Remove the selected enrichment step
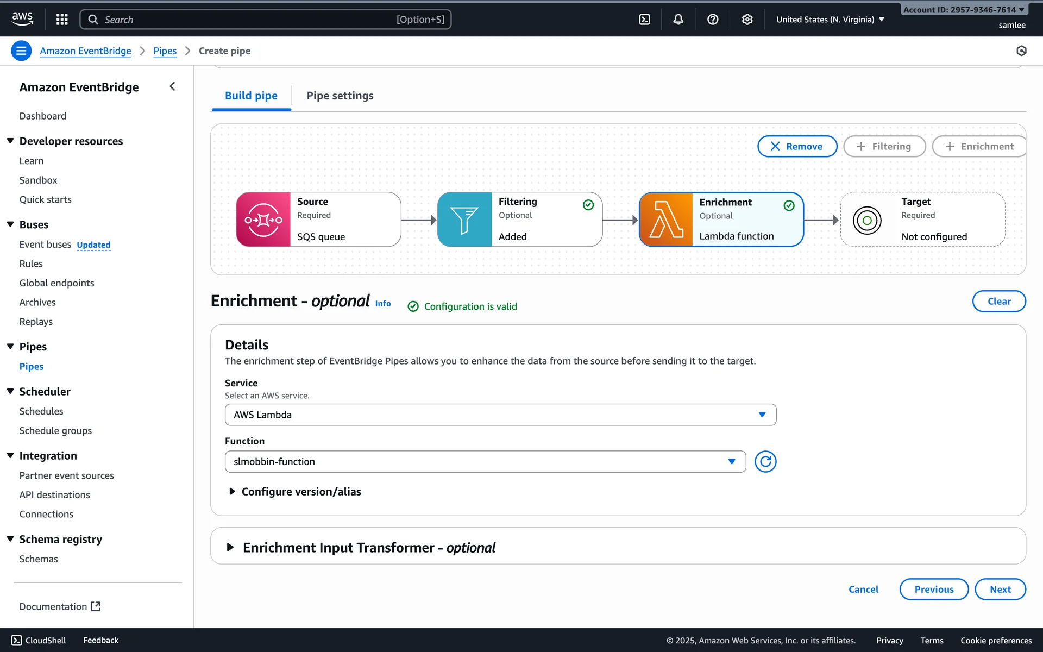Screen dimensions: 1043x652 pyautogui.click(x=796, y=146)
